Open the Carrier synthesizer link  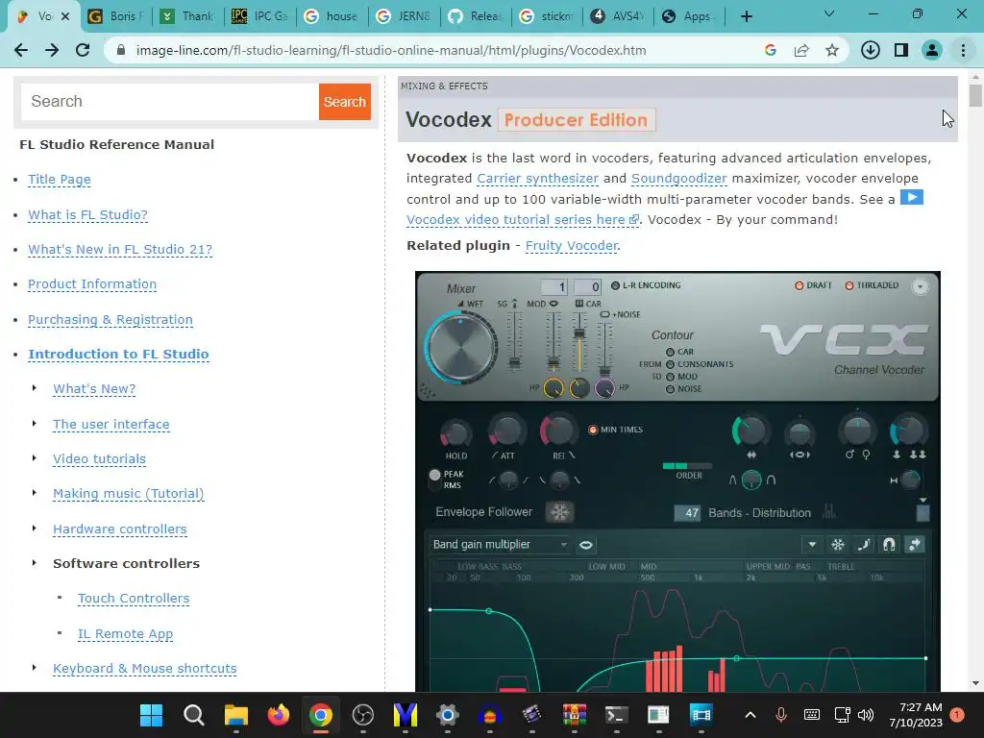point(538,178)
